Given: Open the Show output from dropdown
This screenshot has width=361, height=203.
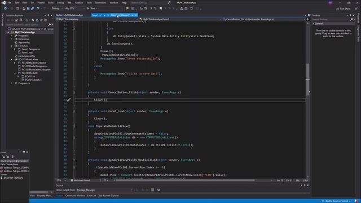Looking at the screenshot, I should tap(105, 190).
